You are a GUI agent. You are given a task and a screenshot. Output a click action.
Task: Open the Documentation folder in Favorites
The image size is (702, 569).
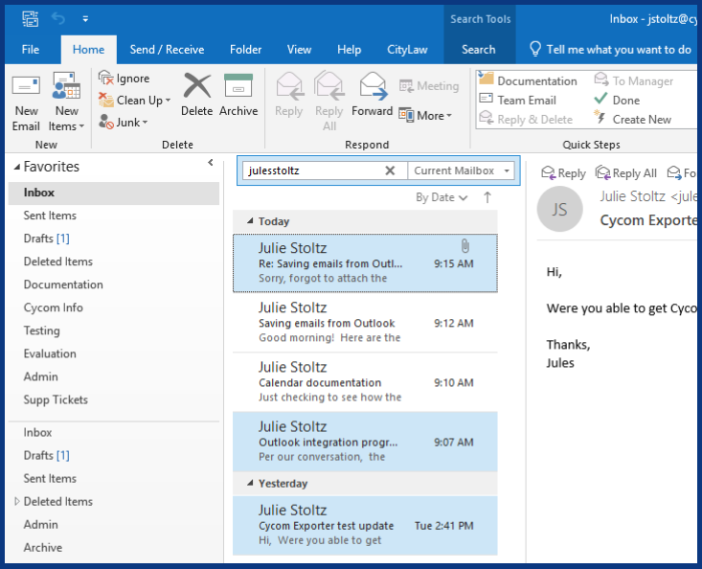click(x=114, y=284)
